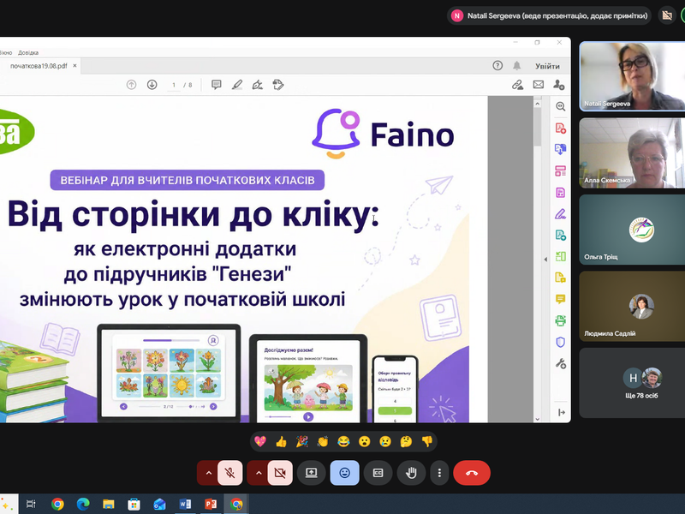Open share with others person icon

(x=559, y=85)
